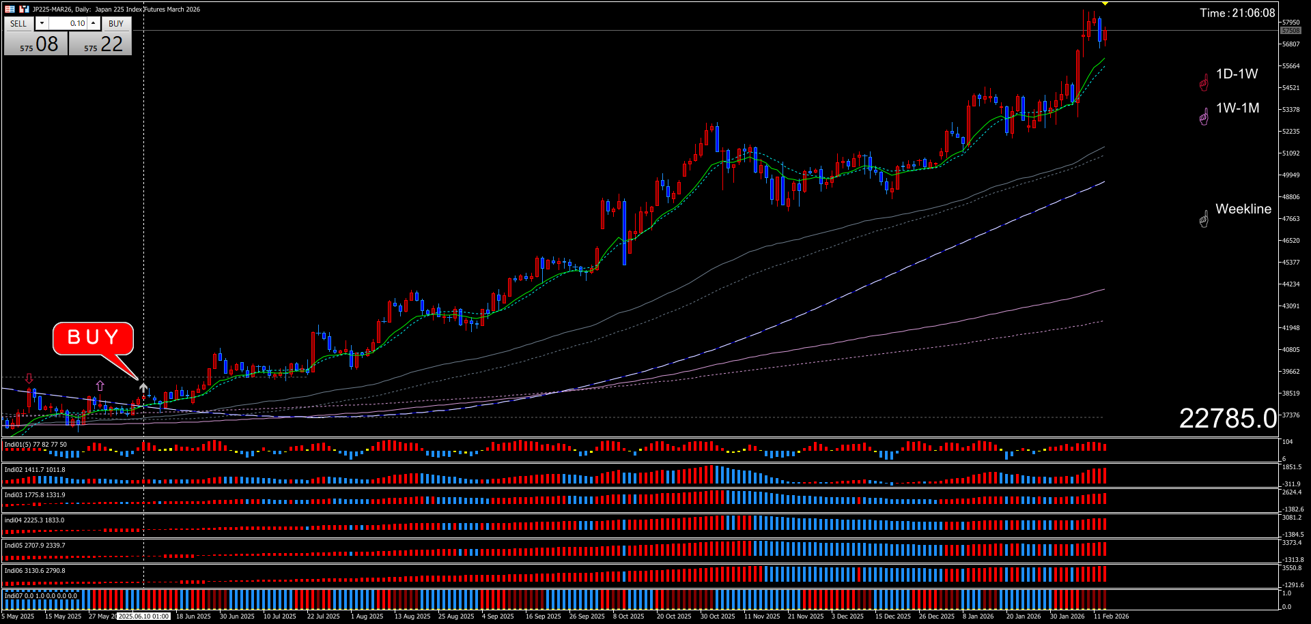The image size is (1311, 624).
Task: Click the One Click Trading candlestick icon
Action: (x=24, y=9)
